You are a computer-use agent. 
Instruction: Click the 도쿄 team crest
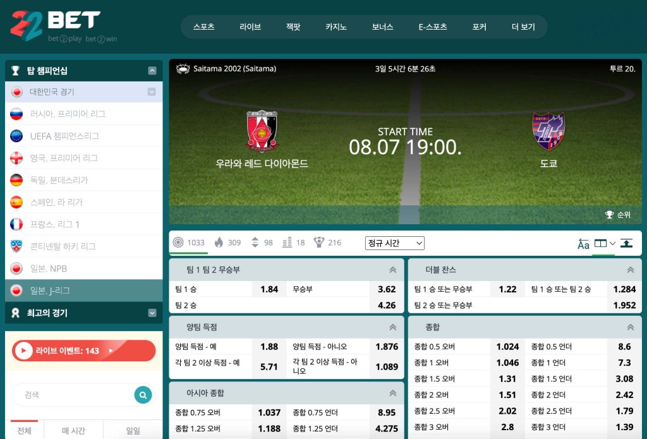(x=548, y=131)
